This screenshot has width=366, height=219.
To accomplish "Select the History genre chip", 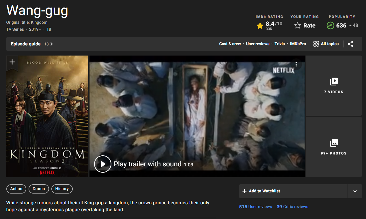I will 62,189.
